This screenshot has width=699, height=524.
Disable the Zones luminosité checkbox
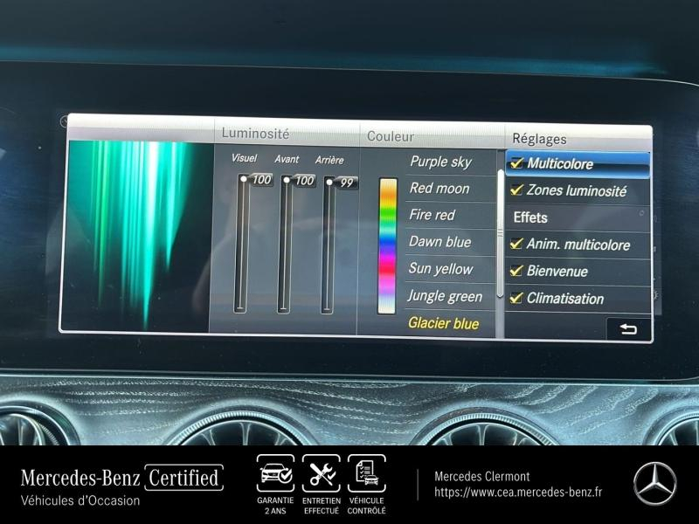[x=517, y=190]
